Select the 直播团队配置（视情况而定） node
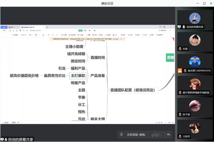The image size is (214, 142). pos(133,90)
